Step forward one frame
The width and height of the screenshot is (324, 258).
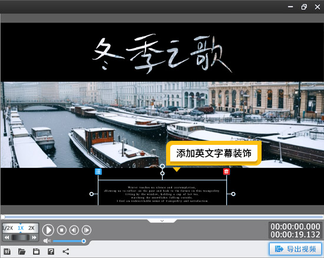point(87,230)
